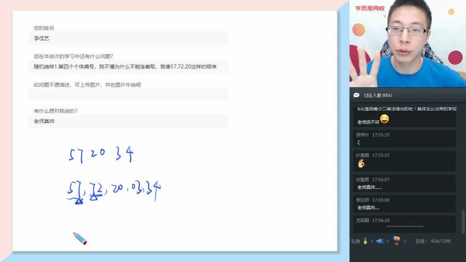Click the empty image upload field

(x=129, y=94)
